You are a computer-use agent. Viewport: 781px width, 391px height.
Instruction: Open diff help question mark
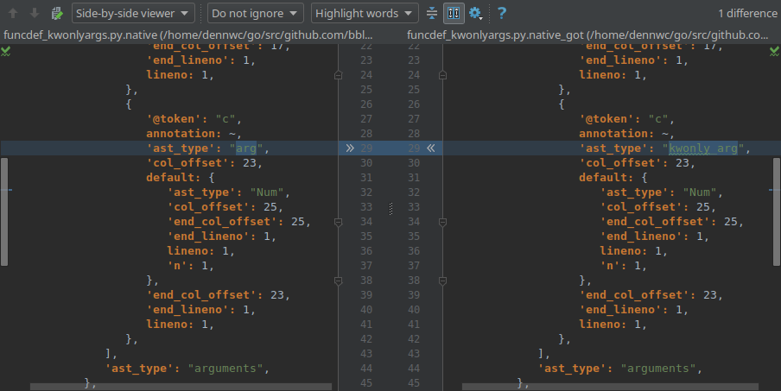tap(502, 13)
